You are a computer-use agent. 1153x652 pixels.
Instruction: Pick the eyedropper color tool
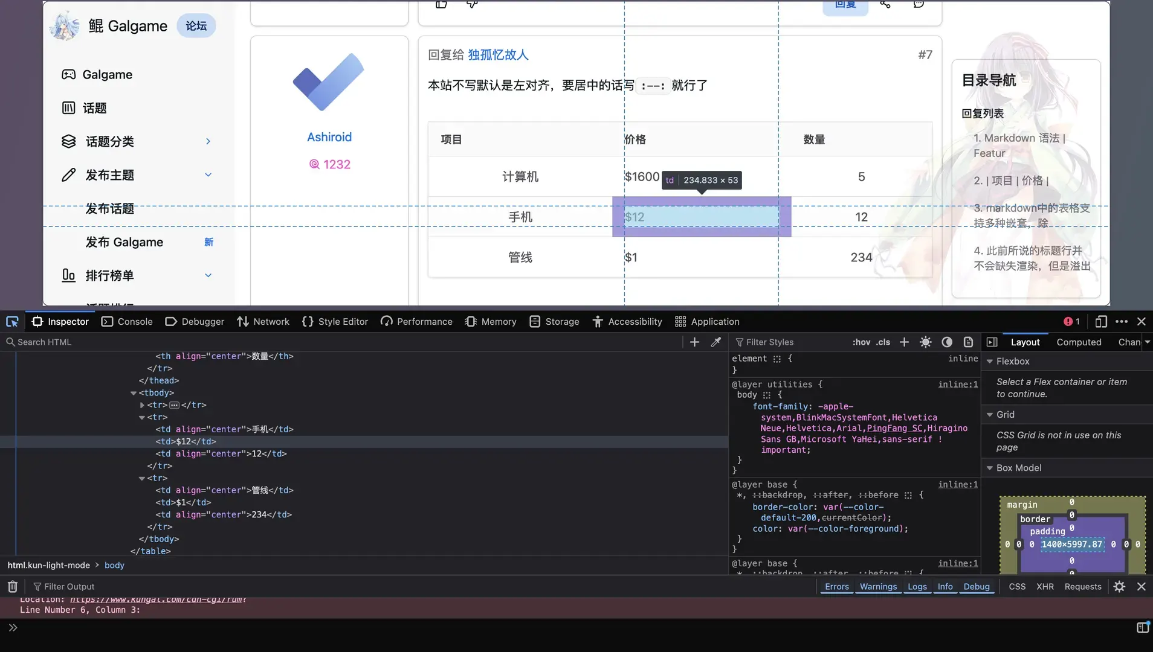(x=716, y=342)
